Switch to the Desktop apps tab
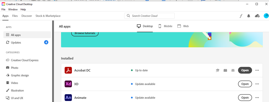The width and height of the screenshot is (269, 102). 145,26
